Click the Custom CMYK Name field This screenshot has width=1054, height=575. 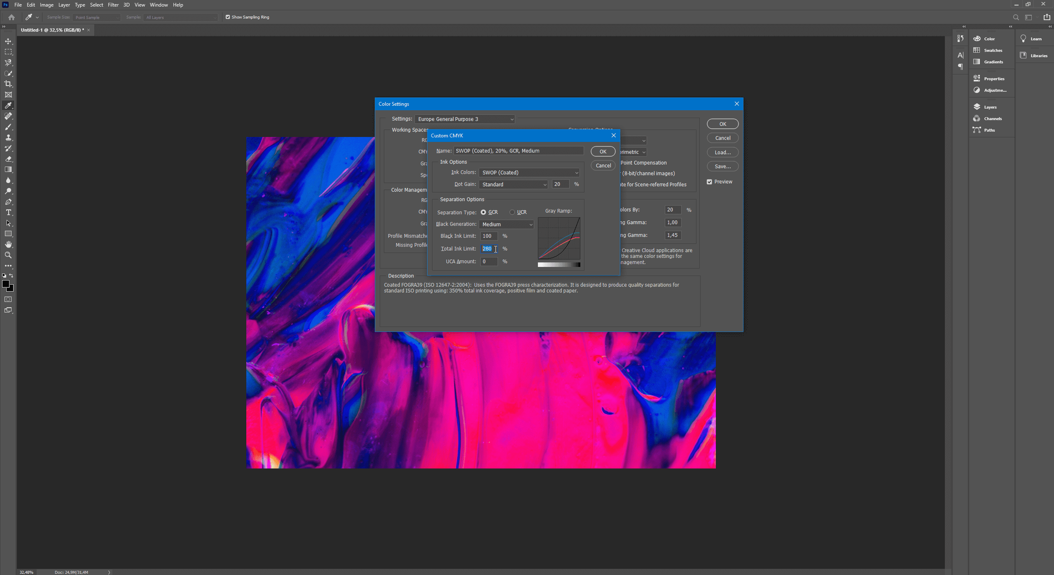tap(519, 151)
